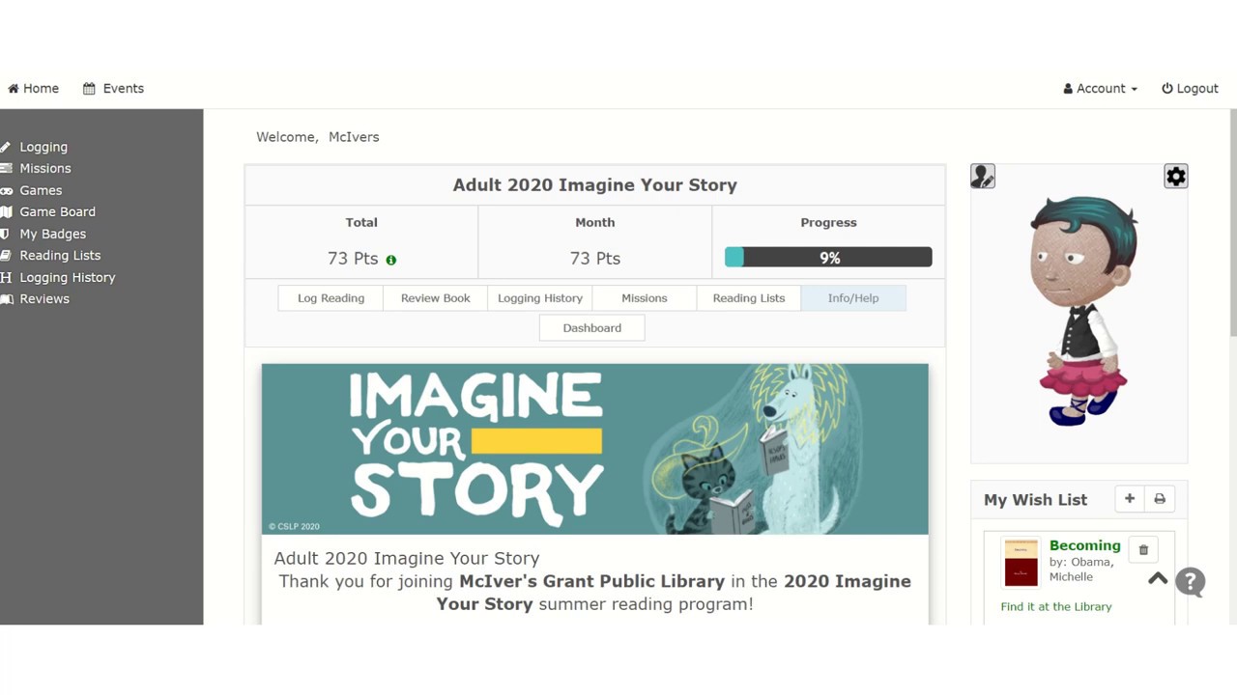
Task: Open the Account dropdown menu
Action: click(x=1100, y=89)
